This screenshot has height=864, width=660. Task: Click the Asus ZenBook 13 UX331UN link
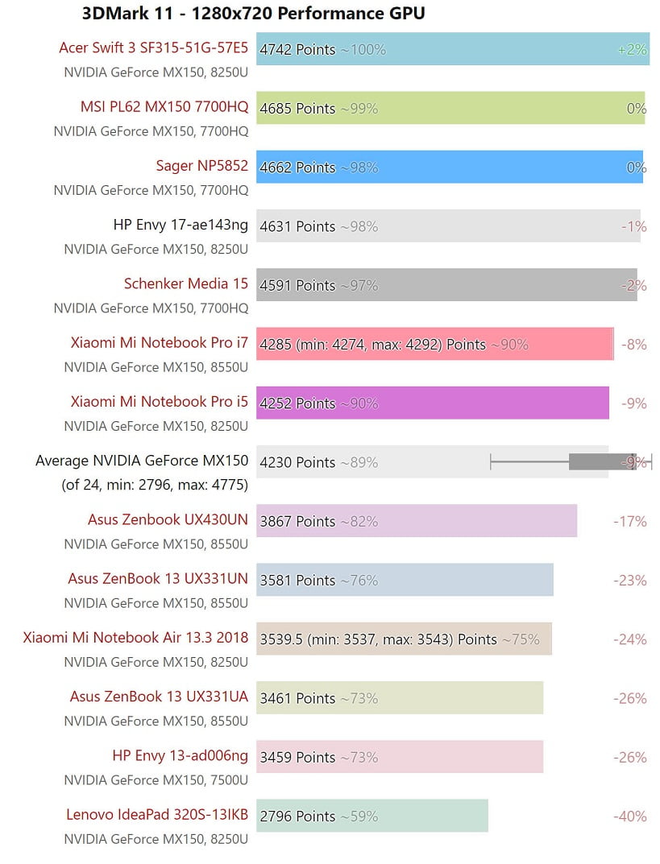coord(158,578)
